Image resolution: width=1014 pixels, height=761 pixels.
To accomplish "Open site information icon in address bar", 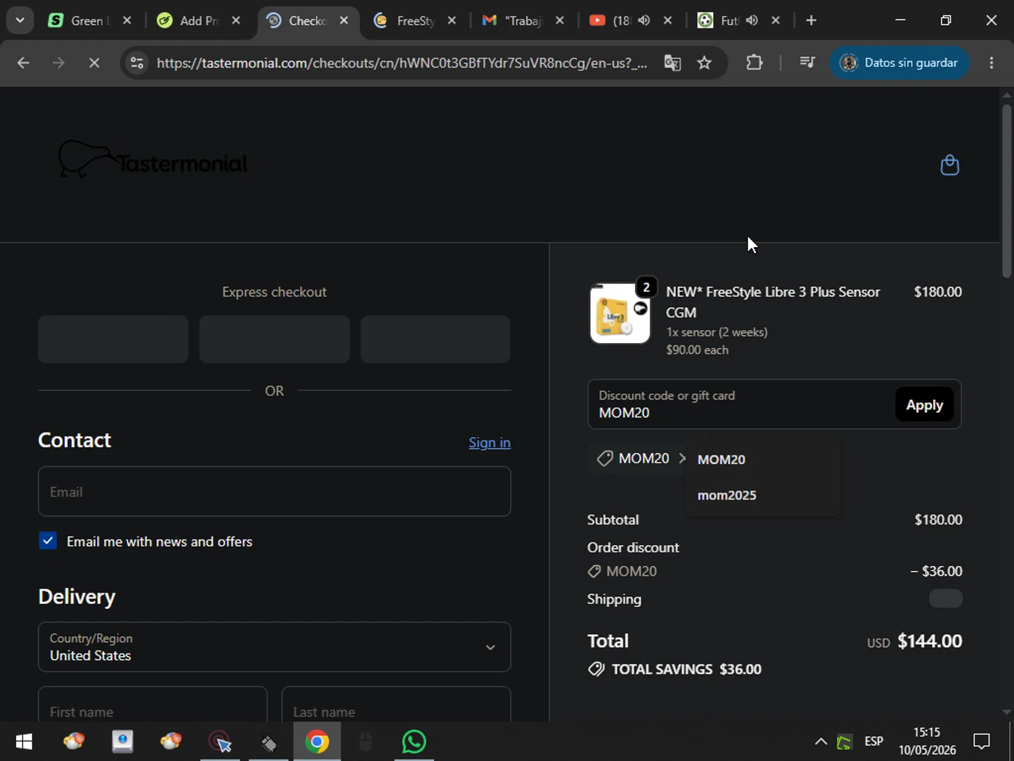I will click(x=137, y=63).
